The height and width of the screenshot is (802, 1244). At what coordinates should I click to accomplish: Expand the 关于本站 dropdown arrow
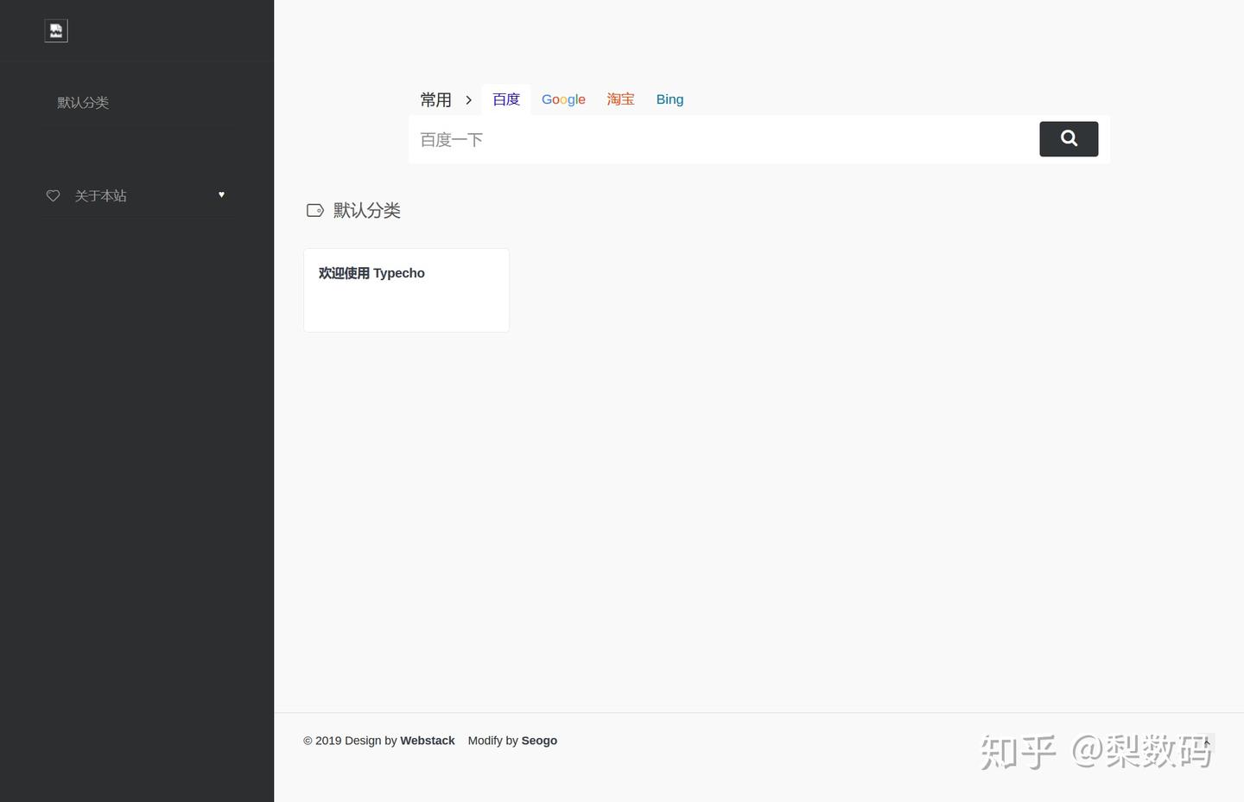click(221, 194)
